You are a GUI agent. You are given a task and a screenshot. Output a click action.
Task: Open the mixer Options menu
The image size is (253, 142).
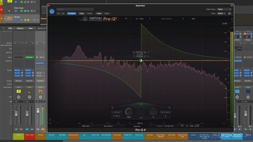[20, 28]
